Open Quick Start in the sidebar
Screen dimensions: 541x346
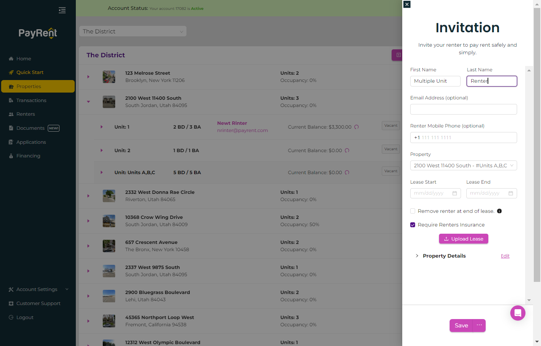coord(30,72)
